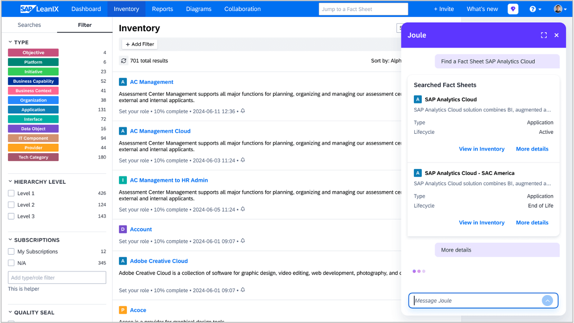The width and height of the screenshot is (574, 323).
Task: Close the Joule assistant panel
Action: (557, 35)
